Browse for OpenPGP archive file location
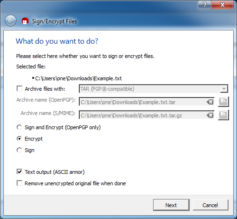This screenshot has height=219, width=237. coord(223,102)
